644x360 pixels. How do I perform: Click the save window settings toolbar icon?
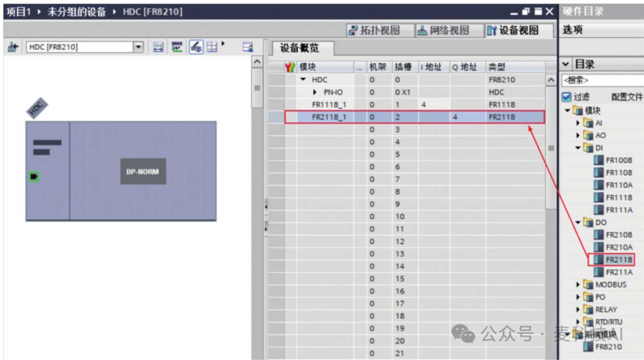247,47
